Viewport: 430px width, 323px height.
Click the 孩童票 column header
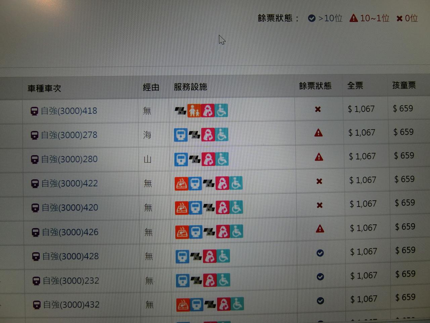point(404,85)
